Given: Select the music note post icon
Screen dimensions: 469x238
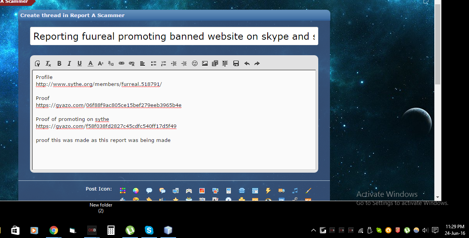Looking at the screenshot, I should (x=295, y=191).
